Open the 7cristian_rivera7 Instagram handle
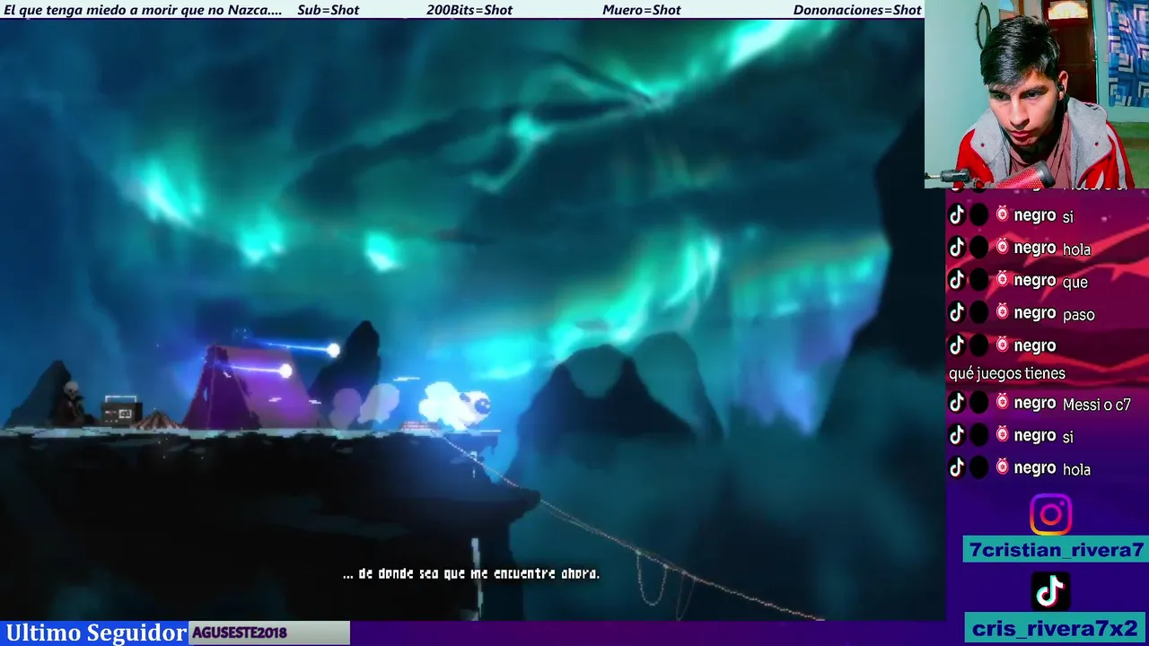This screenshot has width=1149, height=646. 1057,550
